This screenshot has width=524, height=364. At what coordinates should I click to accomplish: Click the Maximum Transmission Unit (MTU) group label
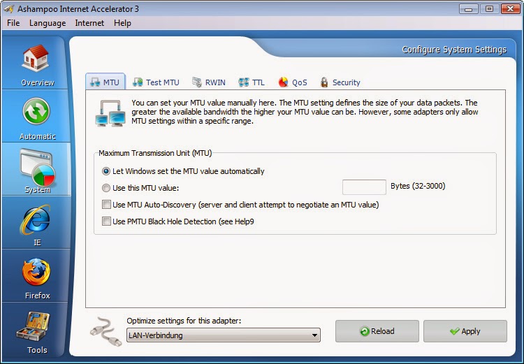point(155,153)
